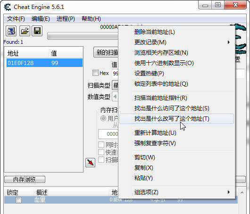Select the 血量 description entry
The height and width of the screenshot is (214, 250).
click(x=40, y=200)
